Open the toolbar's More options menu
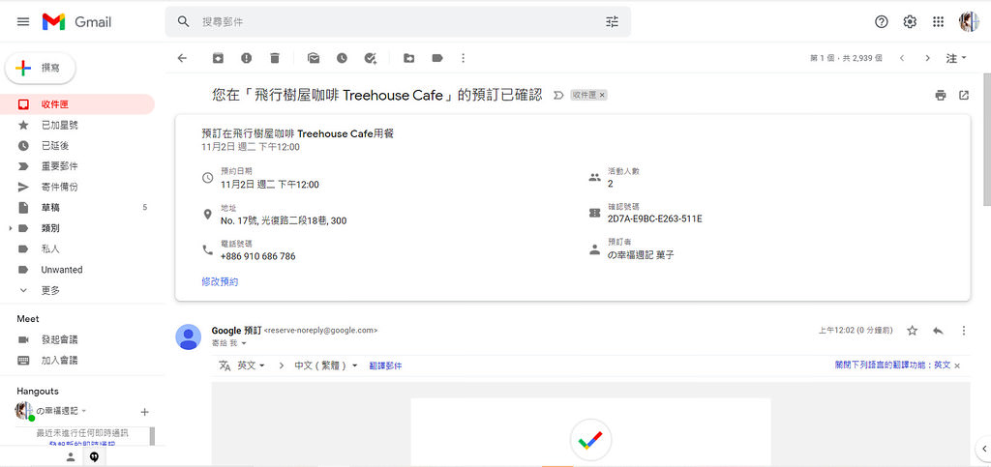The width and height of the screenshot is (991, 467). tap(463, 58)
